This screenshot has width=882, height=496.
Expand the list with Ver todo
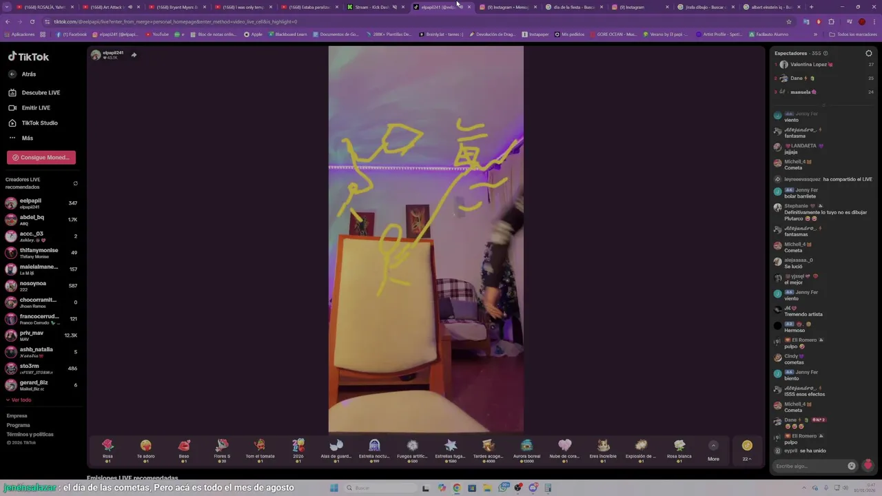[x=19, y=400]
